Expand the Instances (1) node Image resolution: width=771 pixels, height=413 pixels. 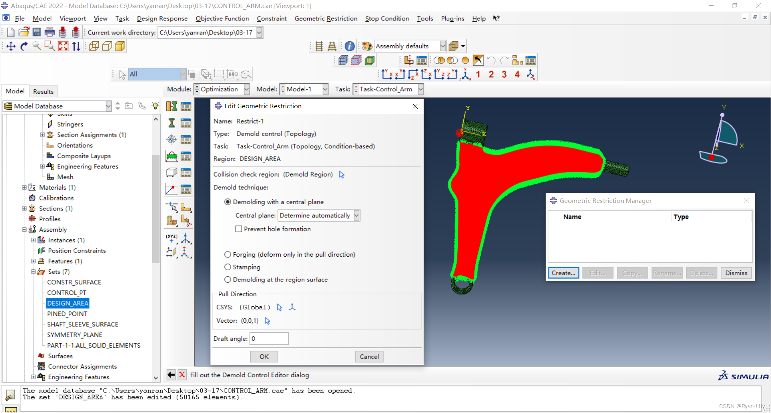pyautogui.click(x=33, y=240)
